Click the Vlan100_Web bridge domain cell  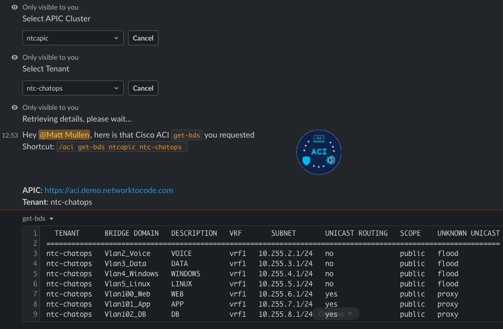click(127, 294)
